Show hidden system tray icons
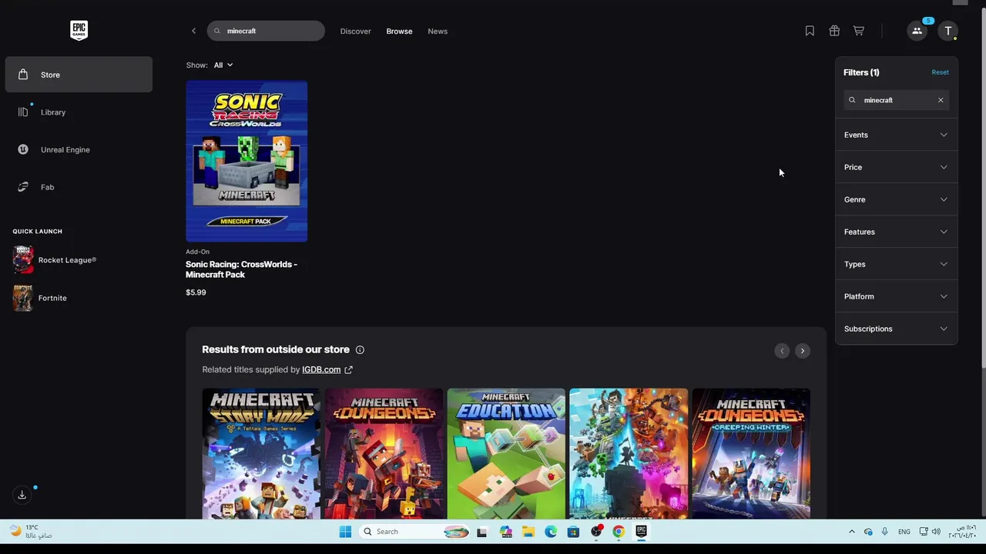The height and width of the screenshot is (554, 986). [851, 532]
